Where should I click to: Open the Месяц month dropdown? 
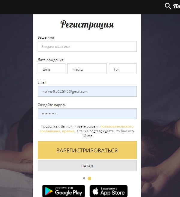tap(87, 69)
